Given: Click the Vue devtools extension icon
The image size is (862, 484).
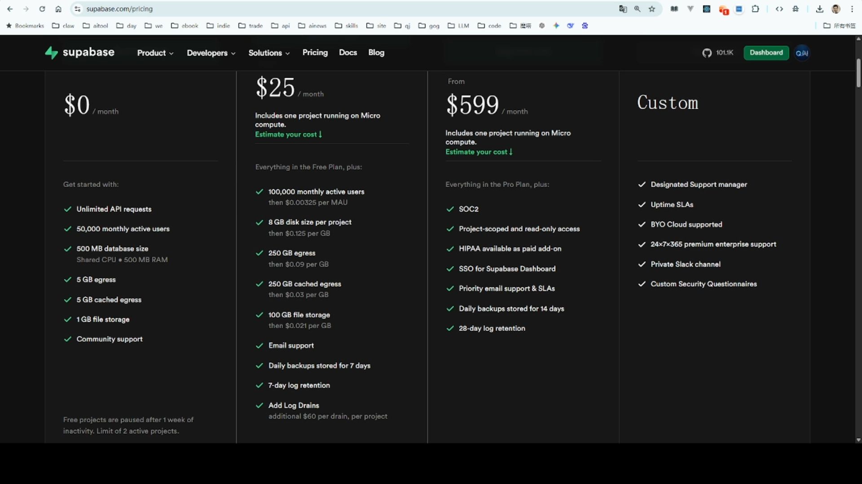Looking at the screenshot, I should click(690, 9).
